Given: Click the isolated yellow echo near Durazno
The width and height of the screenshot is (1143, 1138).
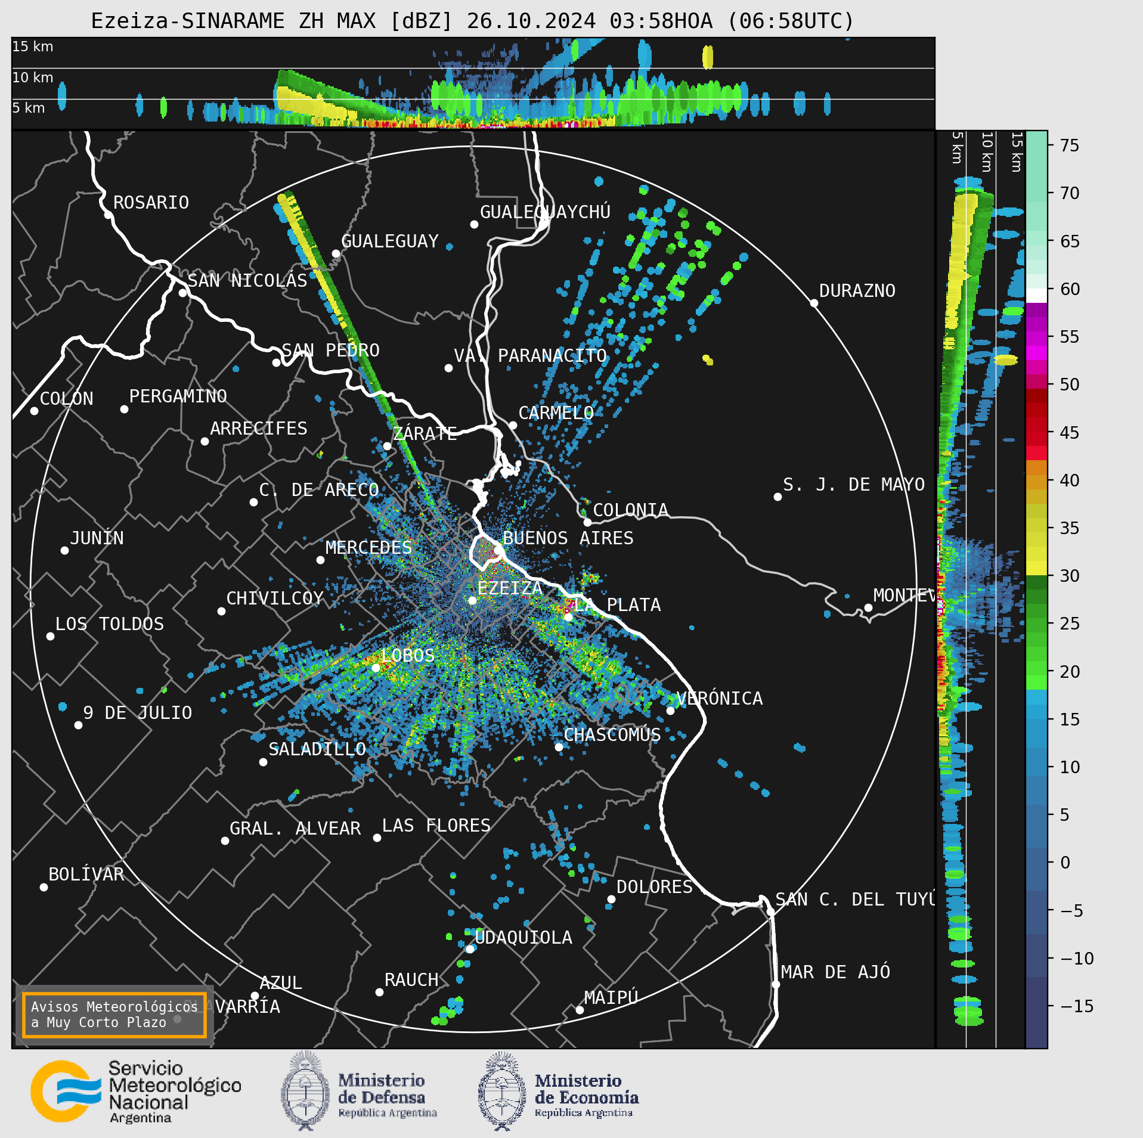Looking at the screenshot, I should (708, 359).
